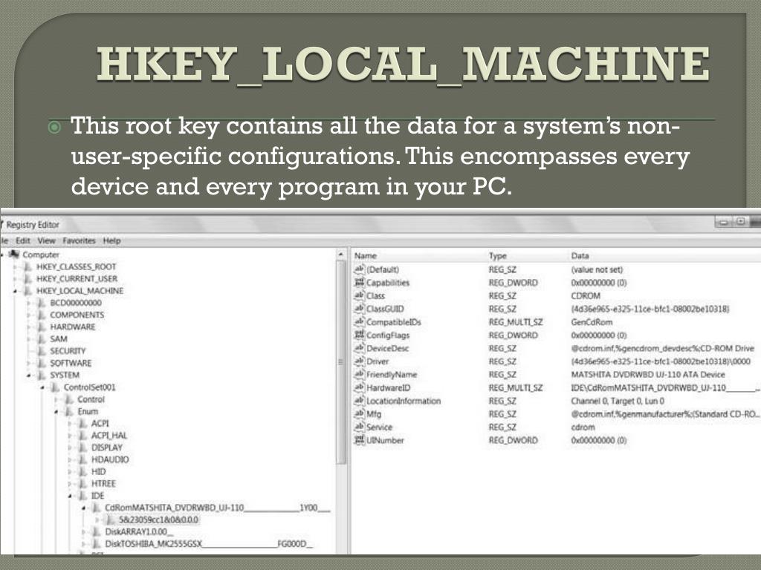
Task: Click the COMPONENTS folder icon
Action: point(42,315)
